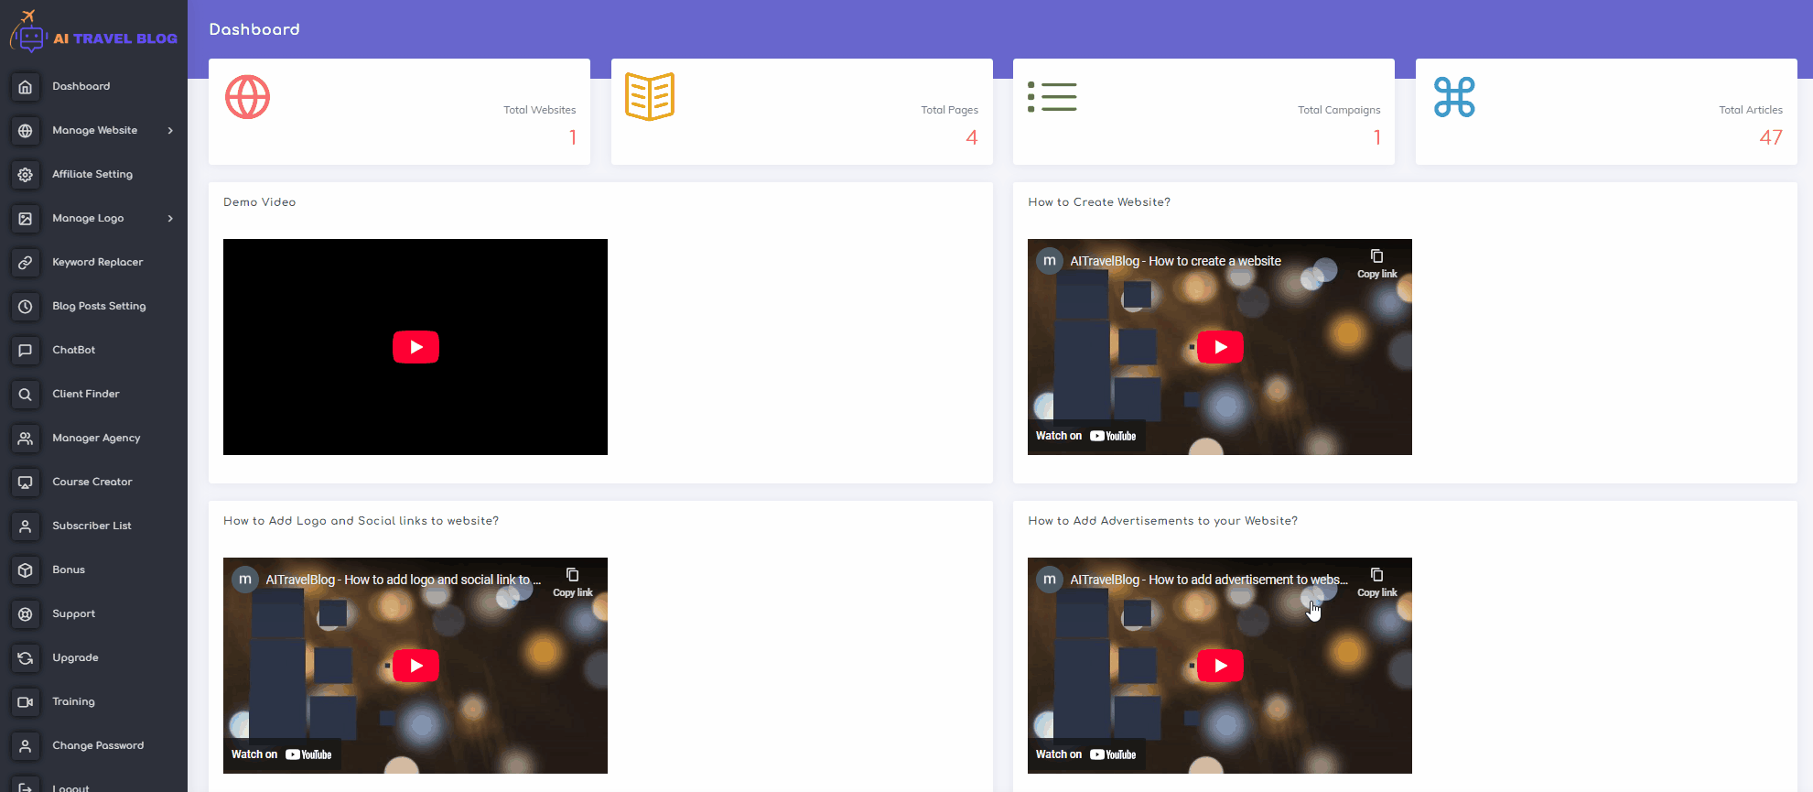
Task: Go to Keyword Replacer
Action: click(98, 262)
